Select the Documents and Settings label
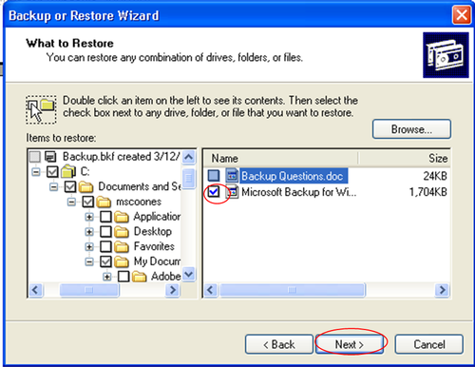Screen dimensions: 475x367 tap(140, 186)
